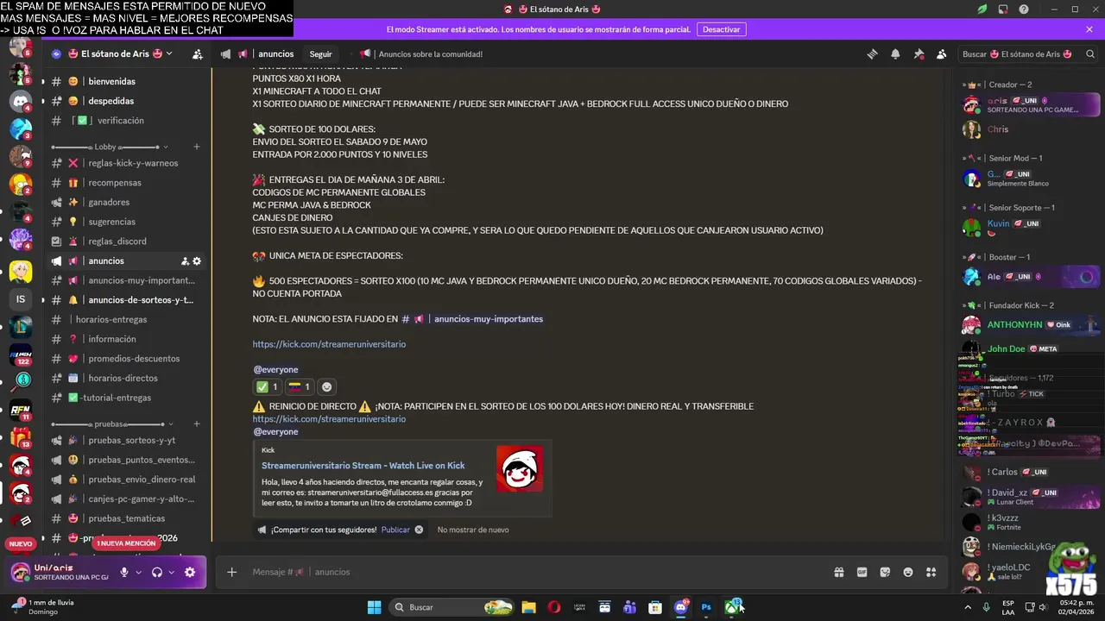Screen dimensions: 1105x621
Task: Click the plus attach button in message bar
Action: [231, 572]
